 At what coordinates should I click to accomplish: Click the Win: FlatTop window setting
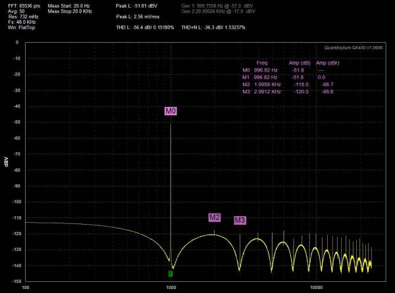[21, 28]
